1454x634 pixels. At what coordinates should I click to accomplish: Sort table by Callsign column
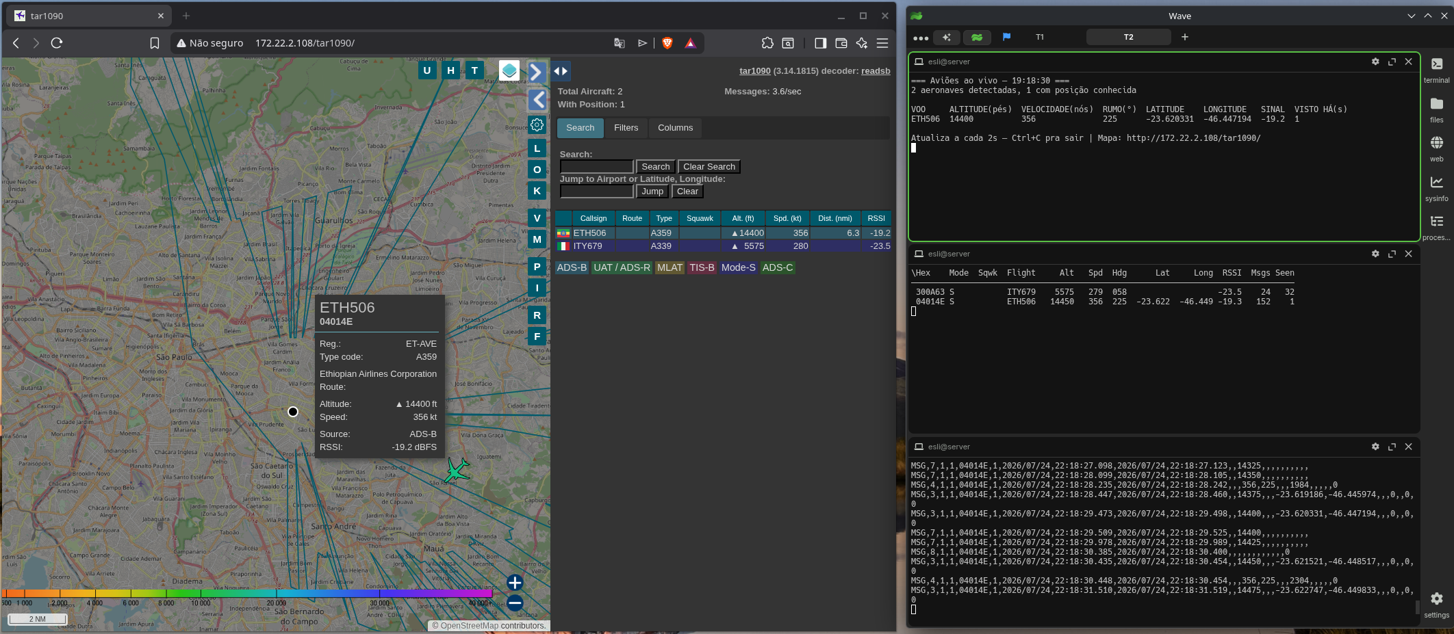point(594,219)
